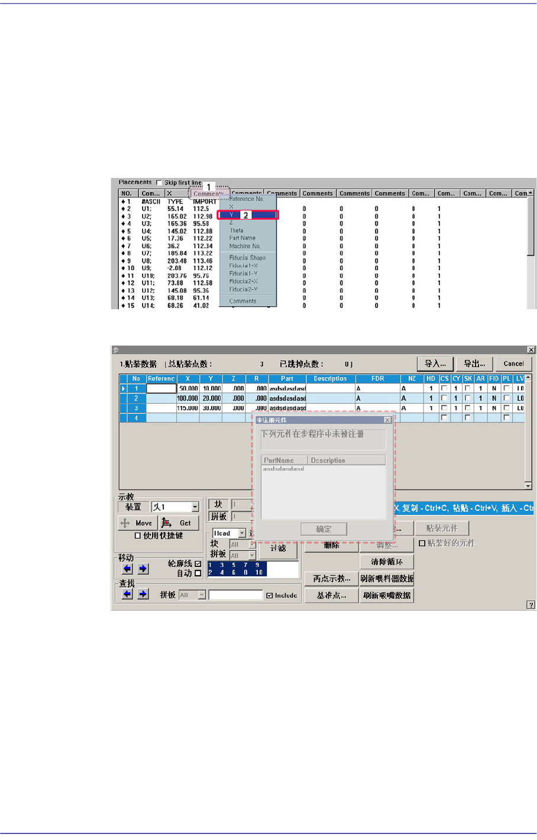Click the left arrow in 移动 group
537x840 pixels.
127,569
